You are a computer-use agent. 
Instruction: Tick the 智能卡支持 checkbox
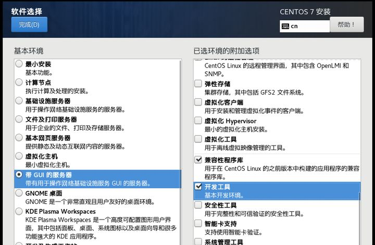click(198, 223)
